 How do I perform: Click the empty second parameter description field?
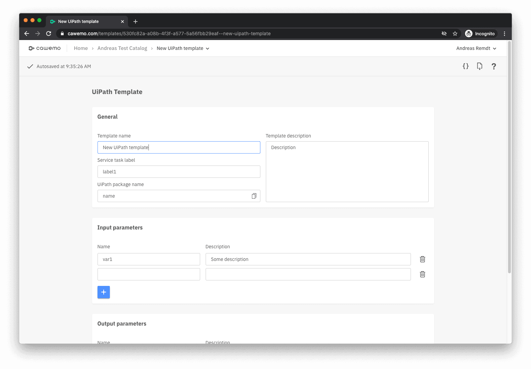click(308, 274)
